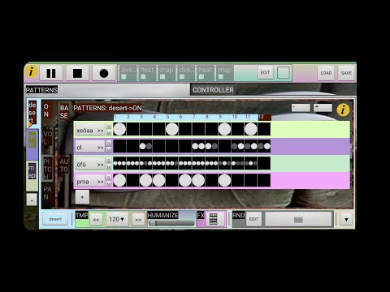
Task: Select the first des.. song slot
Action: [x=128, y=73]
